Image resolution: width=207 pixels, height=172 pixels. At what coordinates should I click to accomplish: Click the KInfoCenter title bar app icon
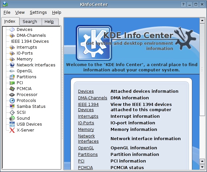[x=5, y=4]
